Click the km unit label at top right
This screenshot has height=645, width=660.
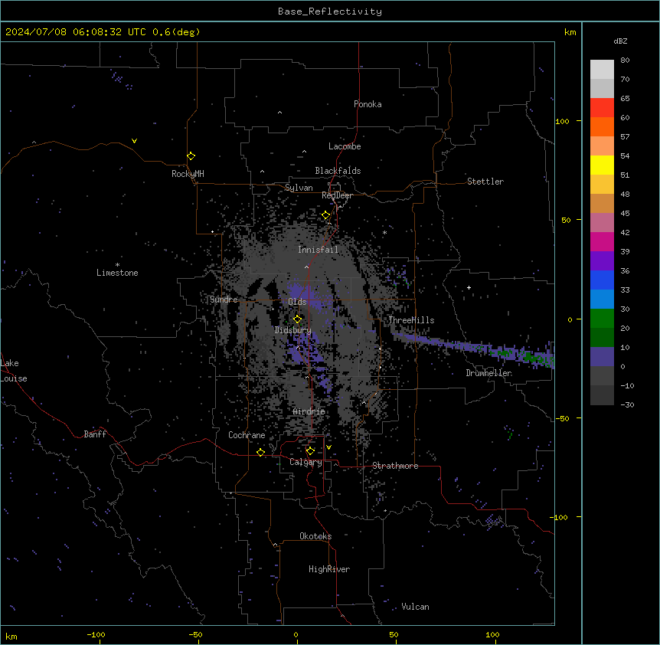[x=570, y=32]
